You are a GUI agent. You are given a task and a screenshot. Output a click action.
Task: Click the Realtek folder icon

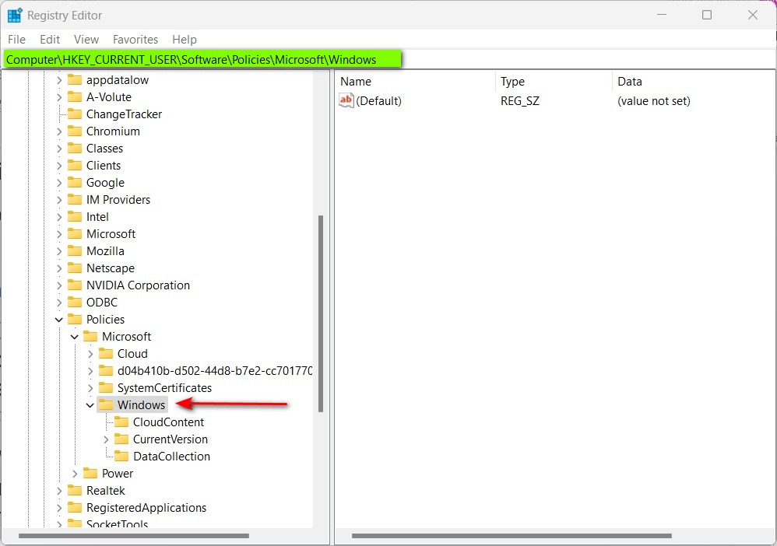(x=75, y=491)
